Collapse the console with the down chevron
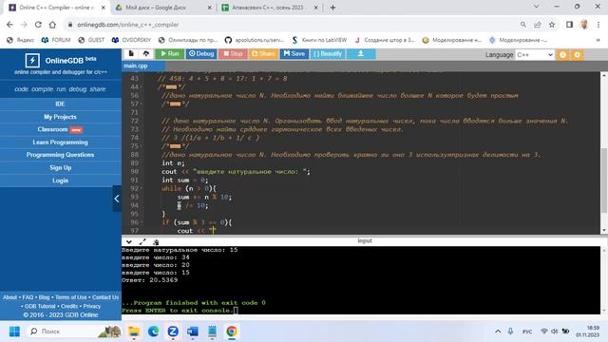Image resolution: width=608 pixels, height=342 pixels. (129, 241)
